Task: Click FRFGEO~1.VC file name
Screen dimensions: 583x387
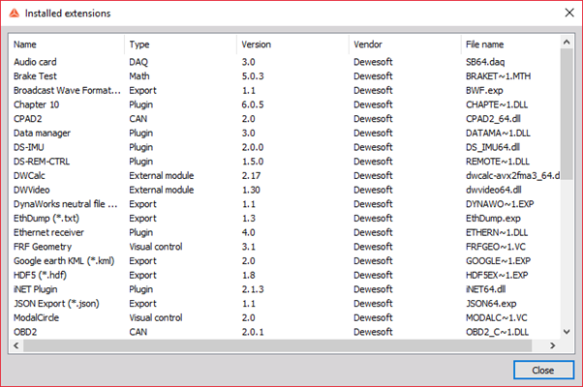Action: tap(496, 247)
